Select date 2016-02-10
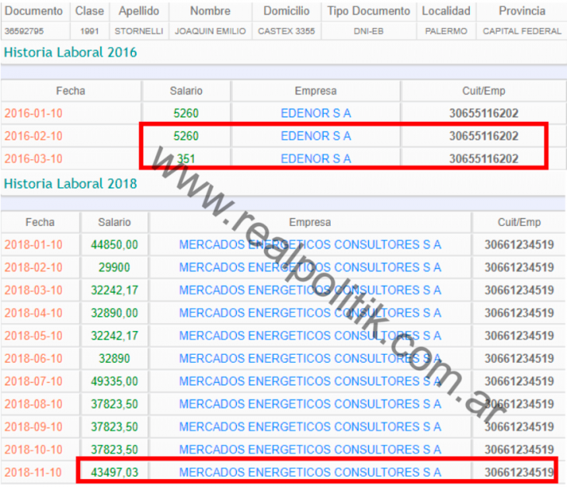The width and height of the screenshot is (567, 487). click(x=33, y=136)
